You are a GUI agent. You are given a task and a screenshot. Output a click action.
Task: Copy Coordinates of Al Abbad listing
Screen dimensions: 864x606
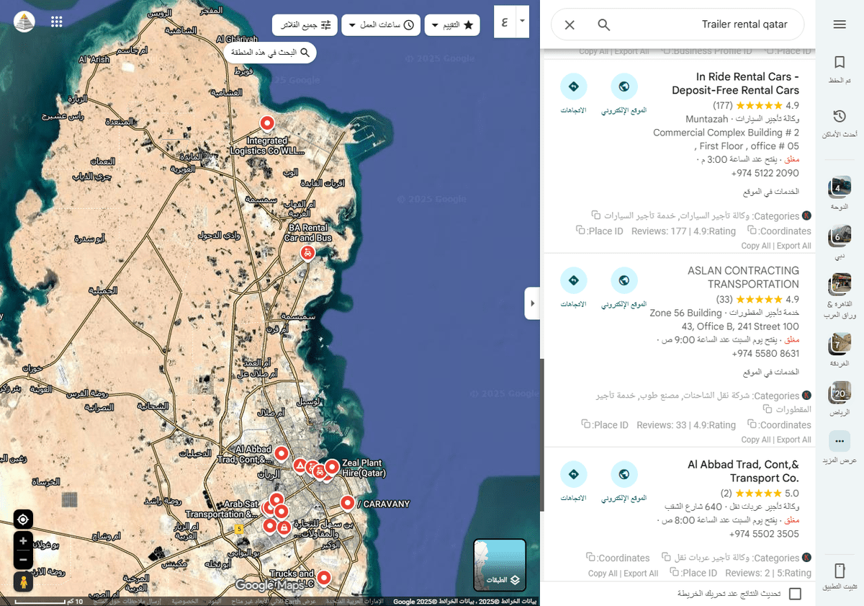click(591, 558)
